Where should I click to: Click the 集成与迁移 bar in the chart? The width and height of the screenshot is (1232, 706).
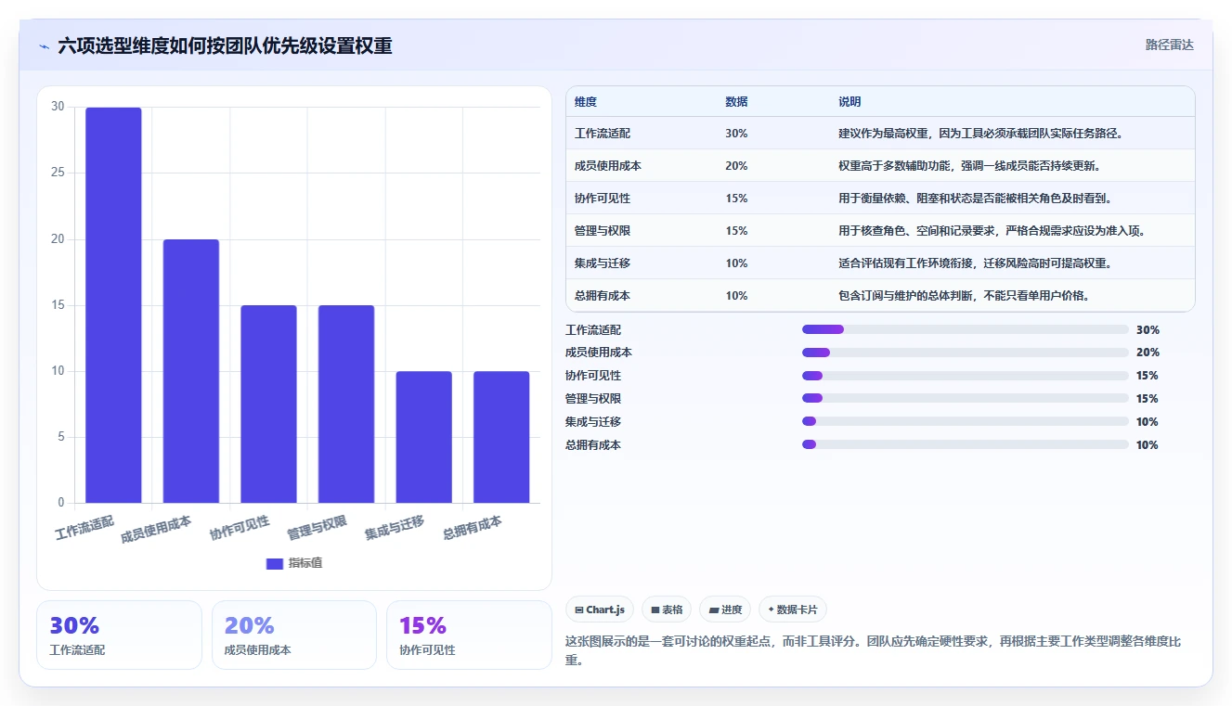tap(423, 437)
